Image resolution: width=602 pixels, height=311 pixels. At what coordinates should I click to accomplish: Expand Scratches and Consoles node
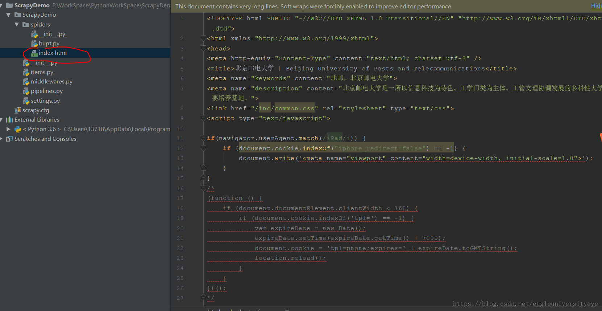(1, 139)
